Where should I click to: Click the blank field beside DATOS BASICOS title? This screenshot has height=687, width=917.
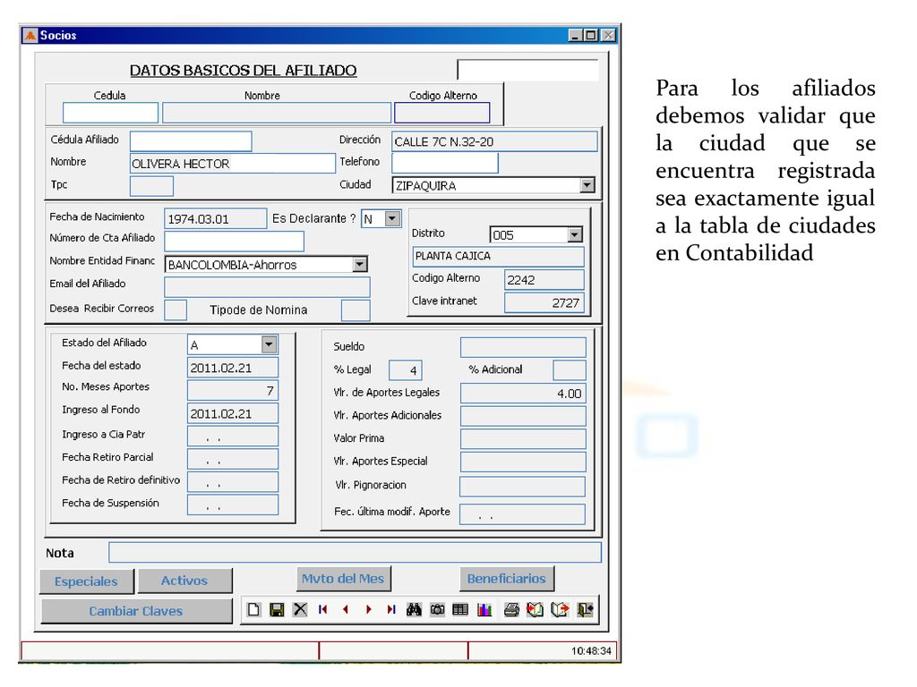(528, 70)
